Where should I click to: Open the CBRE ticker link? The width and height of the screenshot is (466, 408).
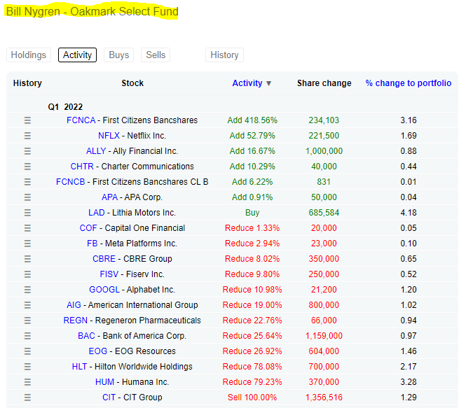(x=104, y=259)
